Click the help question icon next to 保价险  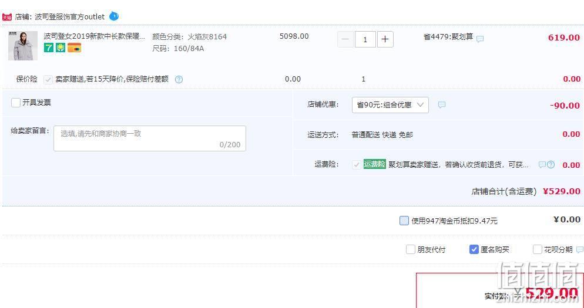click(179, 79)
